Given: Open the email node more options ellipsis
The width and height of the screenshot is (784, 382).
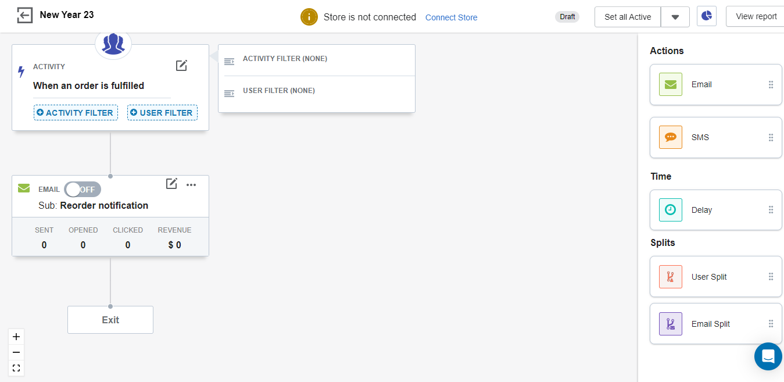Looking at the screenshot, I should (191, 185).
